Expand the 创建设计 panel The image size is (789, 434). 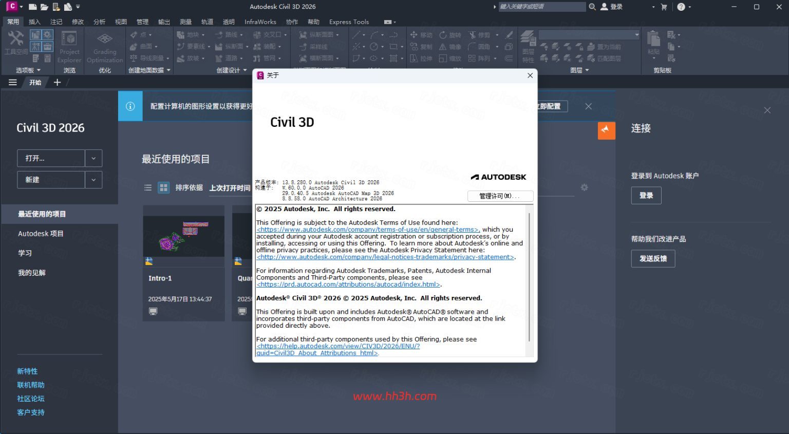coord(231,70)
